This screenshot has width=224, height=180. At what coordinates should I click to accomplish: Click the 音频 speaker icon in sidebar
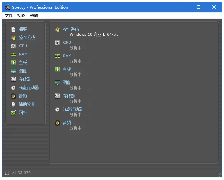tap(13, 96)
